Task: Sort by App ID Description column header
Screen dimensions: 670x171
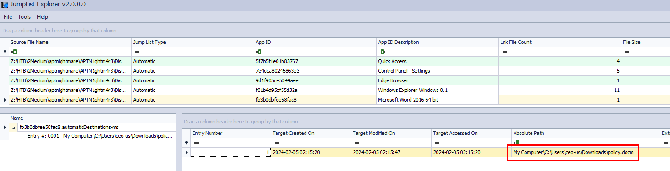Action: click(437, 42)
